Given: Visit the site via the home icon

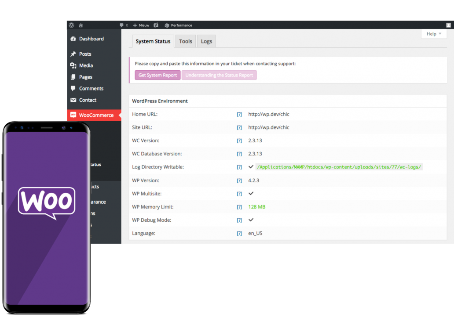Looking at the screenshot, I should point(81,25).
